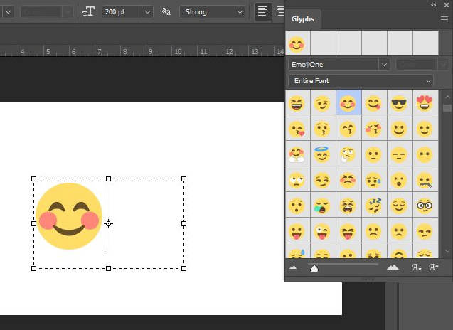Viewport: 453px width, 330px height.
Task: Click the nerd glasses emoji glyph
Action: 425,206
